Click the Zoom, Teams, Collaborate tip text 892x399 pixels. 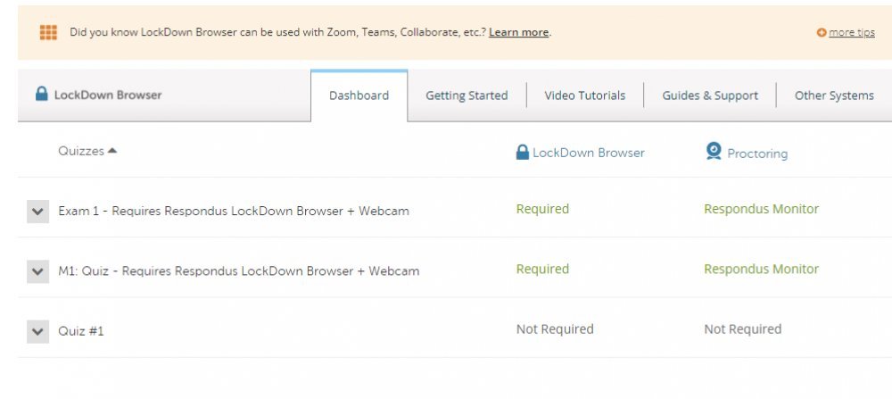(x=277, y=32)
